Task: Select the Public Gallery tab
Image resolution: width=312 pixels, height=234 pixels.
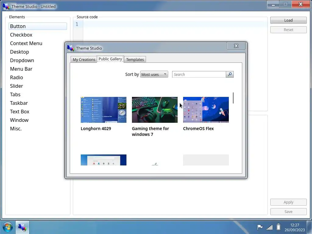Action: click(x=110, y=59)
